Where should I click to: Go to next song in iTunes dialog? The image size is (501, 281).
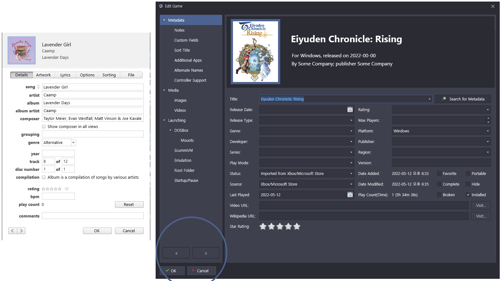[21, 231]
